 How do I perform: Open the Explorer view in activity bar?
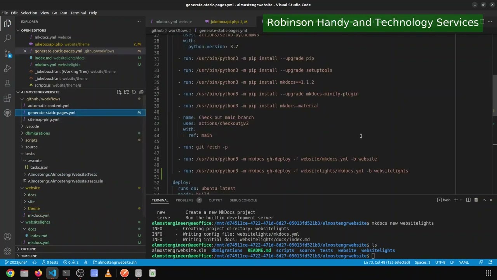(7, 23)
